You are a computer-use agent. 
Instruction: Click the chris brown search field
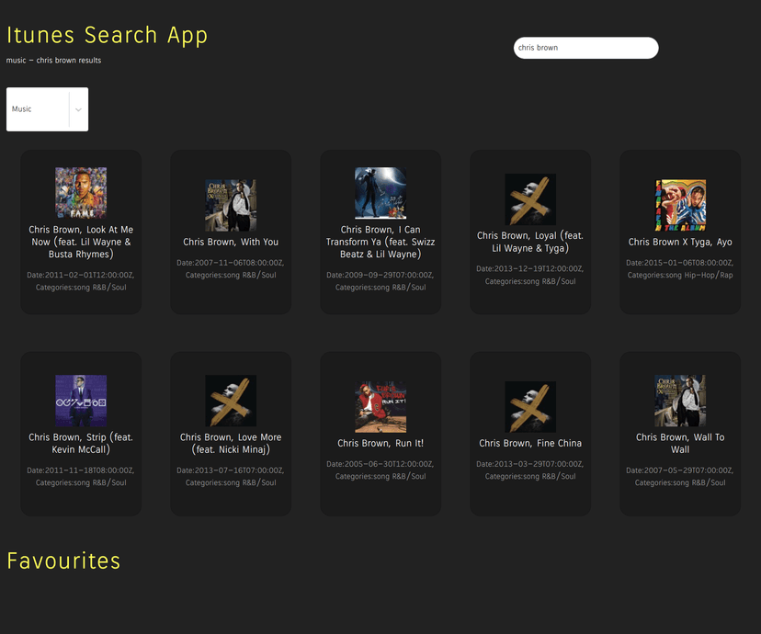pos(585,48)
